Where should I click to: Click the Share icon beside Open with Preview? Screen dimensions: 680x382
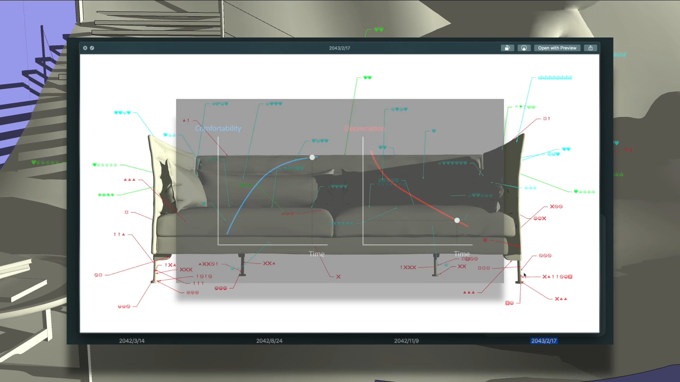pyautogui.click(x=590, y=48)
